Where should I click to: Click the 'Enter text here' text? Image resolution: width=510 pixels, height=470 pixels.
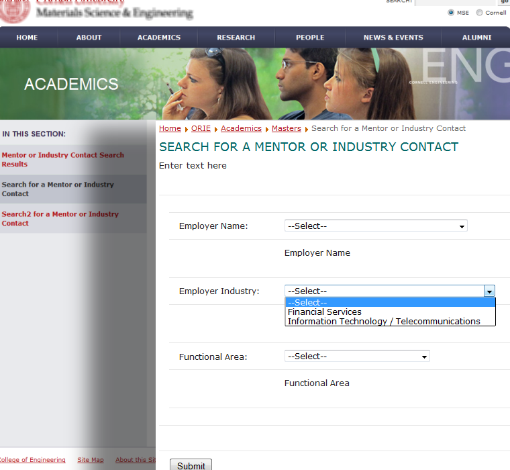[193, 166]
